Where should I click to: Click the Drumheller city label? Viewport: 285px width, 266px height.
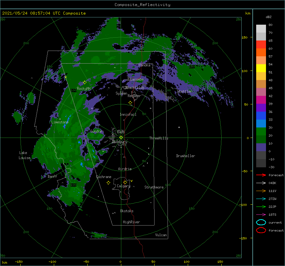(186, 156)
